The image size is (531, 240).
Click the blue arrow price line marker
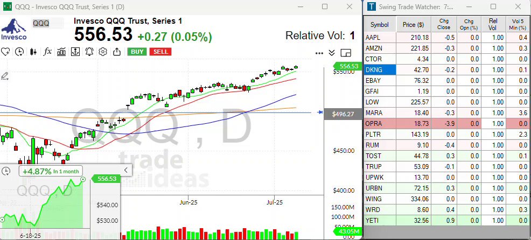pyautogui.click(x=320, y=112)
